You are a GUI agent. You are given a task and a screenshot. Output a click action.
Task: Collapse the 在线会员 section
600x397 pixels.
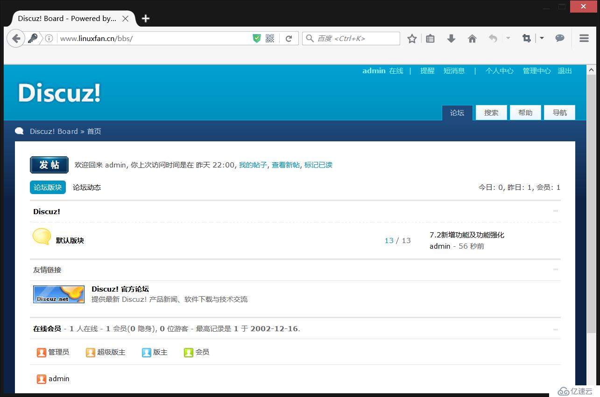pos(556,329)
